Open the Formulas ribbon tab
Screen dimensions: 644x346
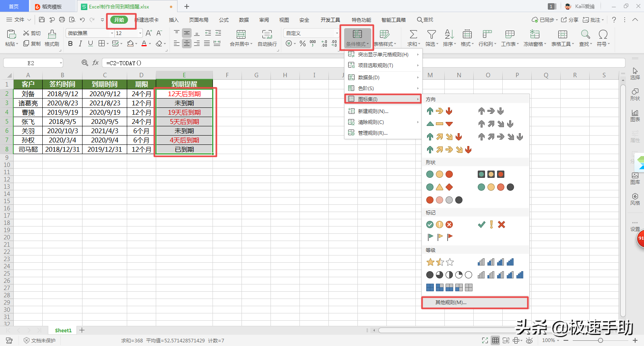(224, 20)
